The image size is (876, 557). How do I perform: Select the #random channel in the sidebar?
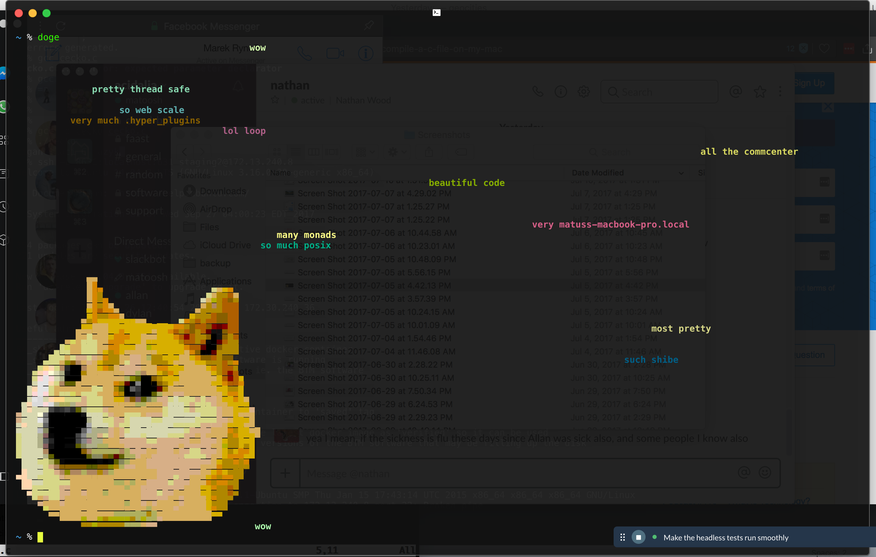[143, 174]
